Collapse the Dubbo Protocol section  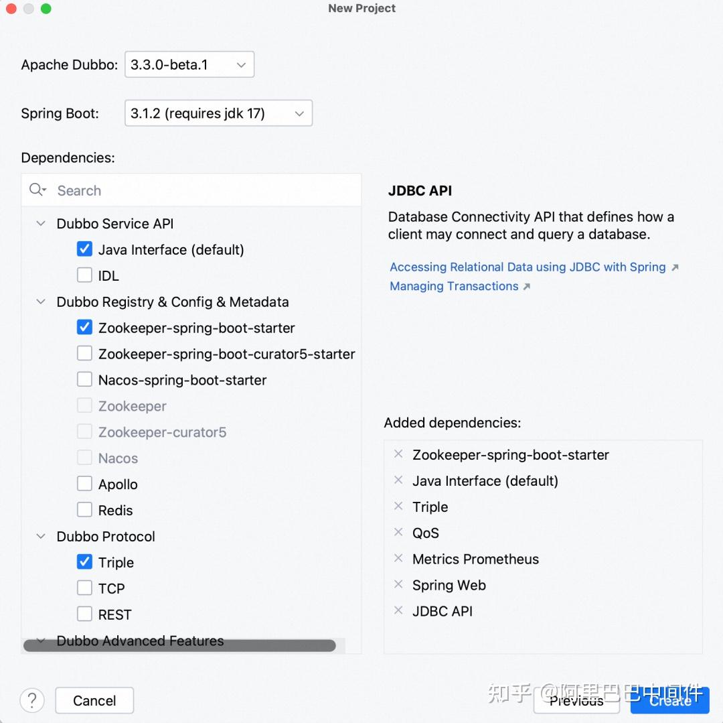tap(39, 536)
